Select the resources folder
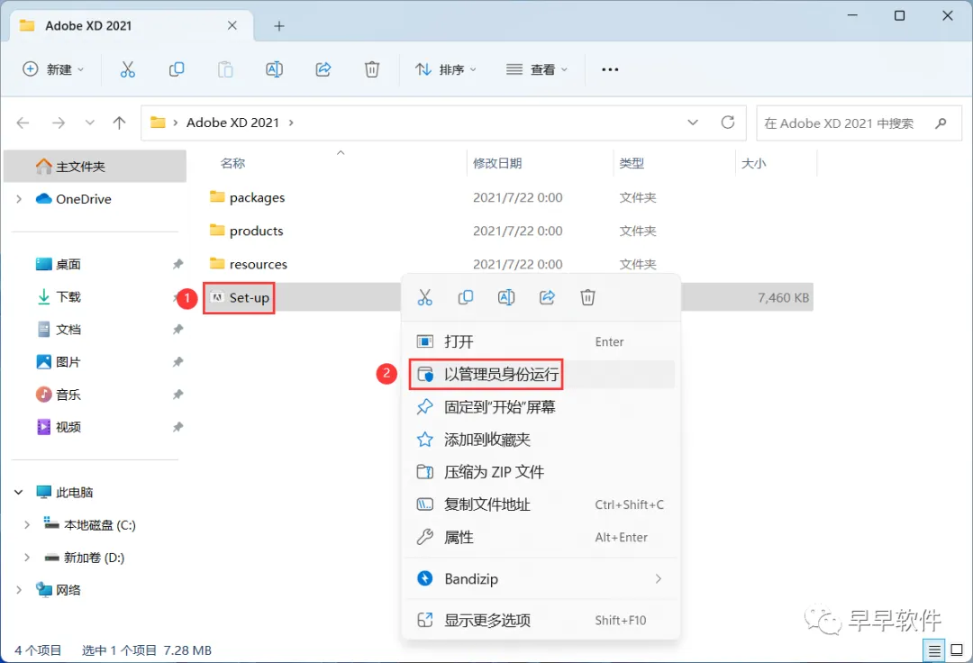The width and height of the screenshot is (973, 663). click(x=259, y=264)
